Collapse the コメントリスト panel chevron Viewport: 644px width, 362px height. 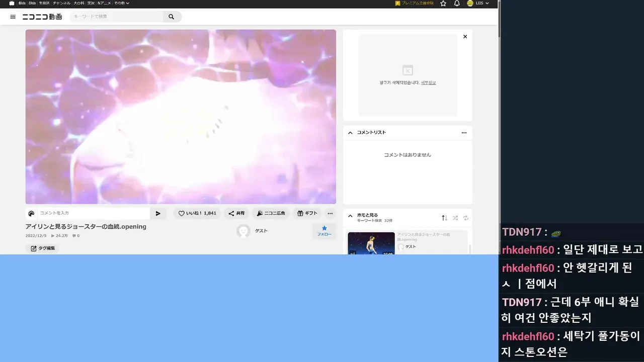[x=350, y=133]
